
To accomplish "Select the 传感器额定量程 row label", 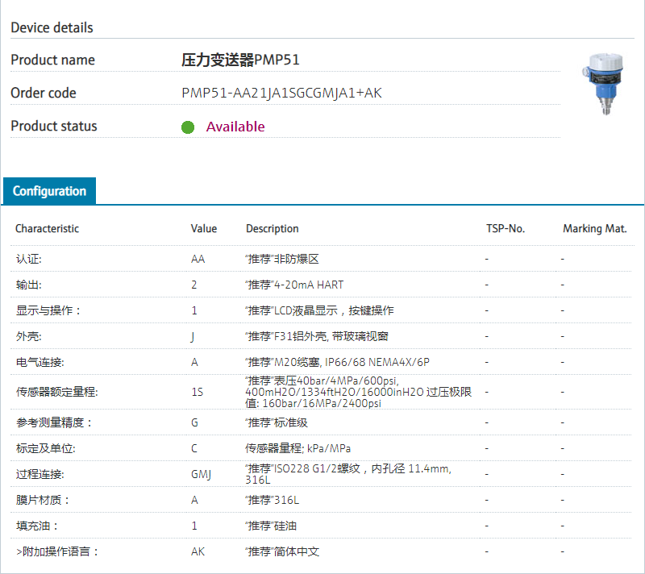I will tap(56, 392).
